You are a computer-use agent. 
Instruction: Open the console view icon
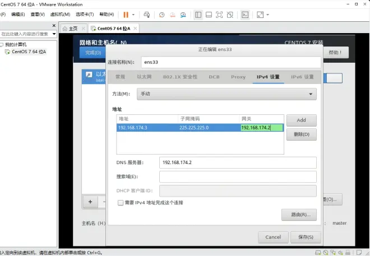245,15
